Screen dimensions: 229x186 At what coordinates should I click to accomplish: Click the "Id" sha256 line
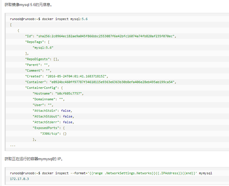click(x=101, y=36)
